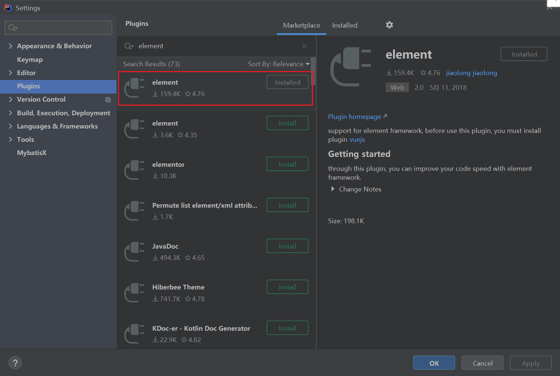Screen dimensions: 560x376
Task: Click Installed button in first element result
Action: 288,82
